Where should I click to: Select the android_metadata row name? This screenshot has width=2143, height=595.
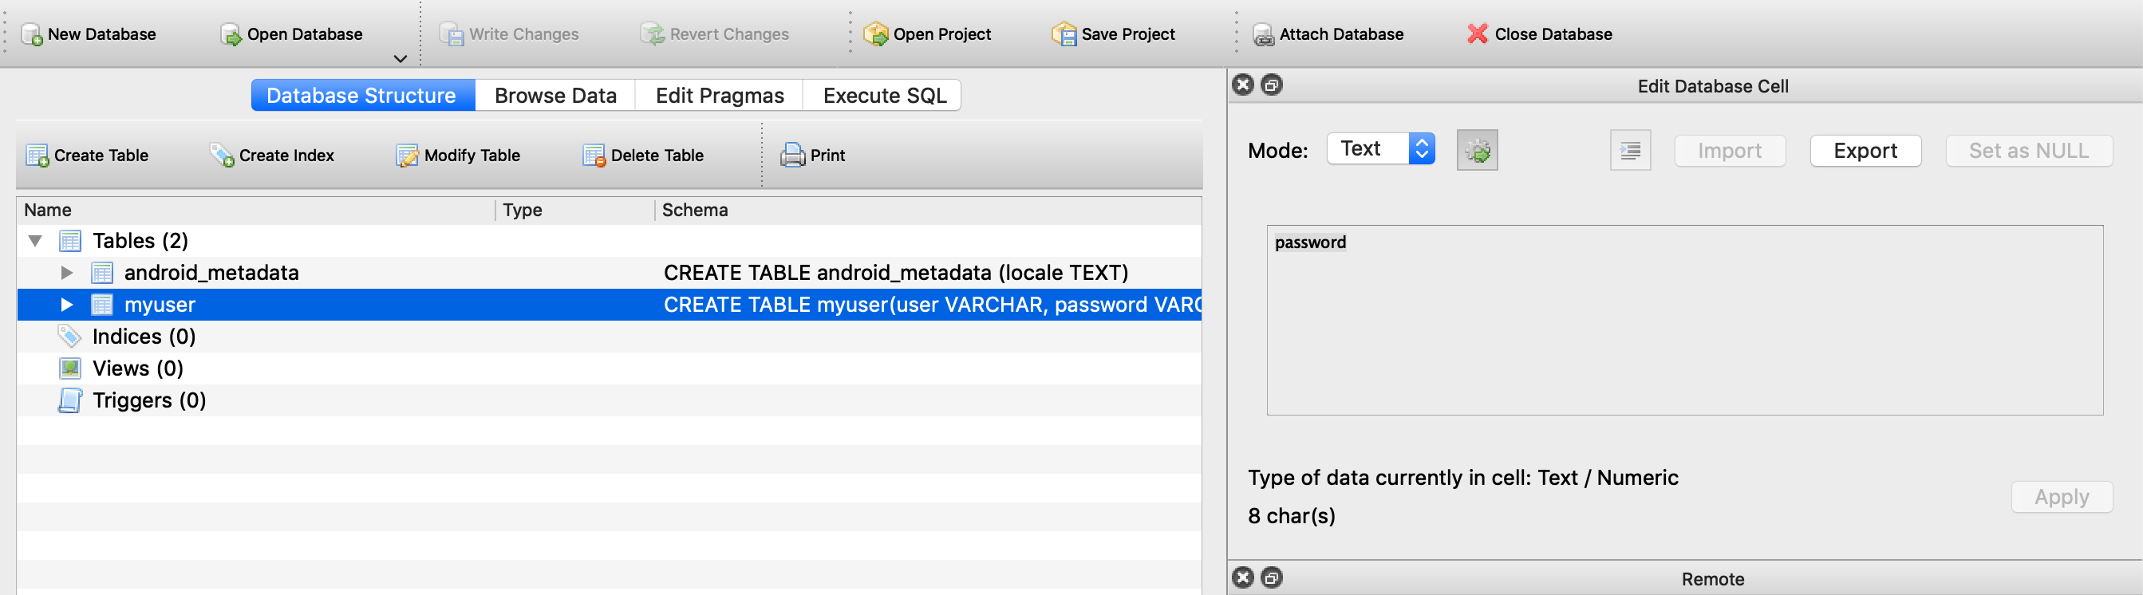click(211, 273)
